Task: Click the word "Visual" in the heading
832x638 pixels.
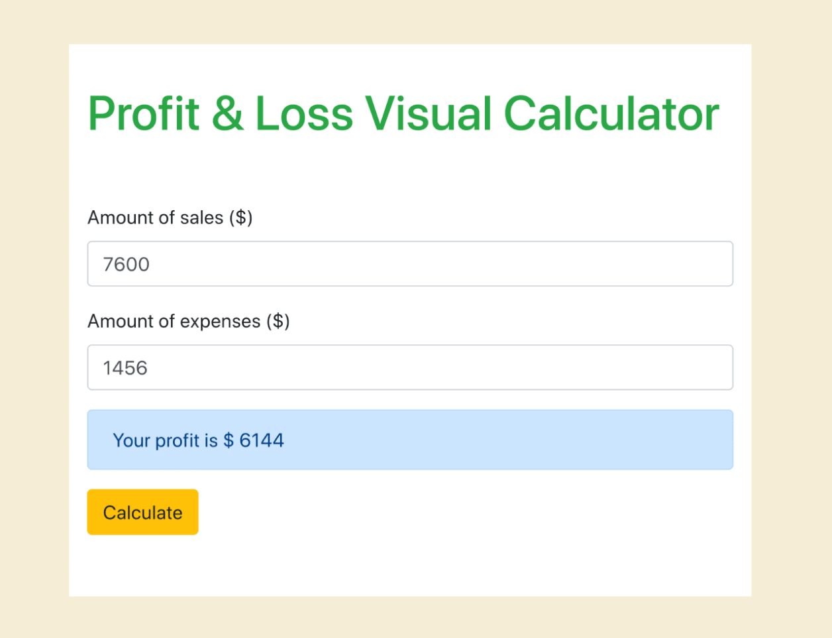Action: (429, 114)
